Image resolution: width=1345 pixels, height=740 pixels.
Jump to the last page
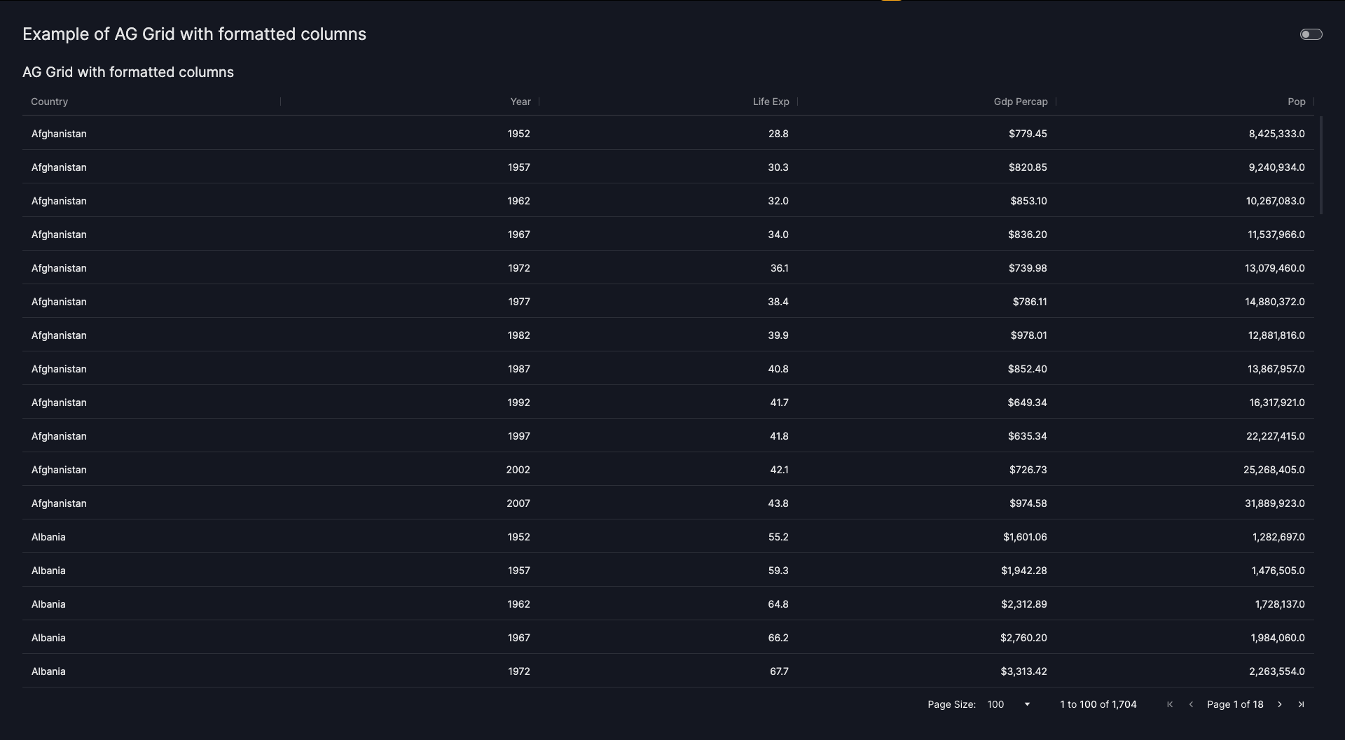point(1301,704)
